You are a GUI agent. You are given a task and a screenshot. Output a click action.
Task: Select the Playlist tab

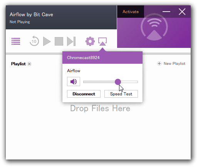(18, 64)
